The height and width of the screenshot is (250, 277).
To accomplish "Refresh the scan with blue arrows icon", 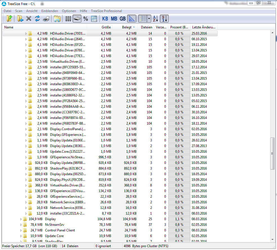I will tap(37, 19).
